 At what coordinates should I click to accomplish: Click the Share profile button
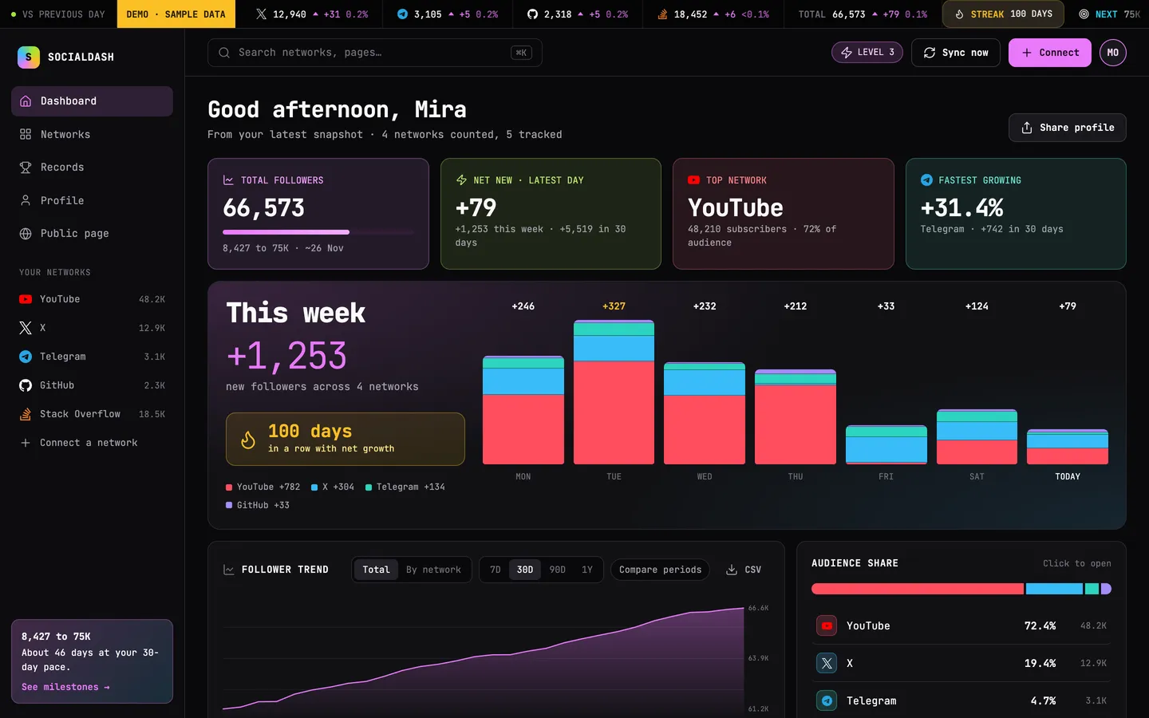click(1068, 128)
